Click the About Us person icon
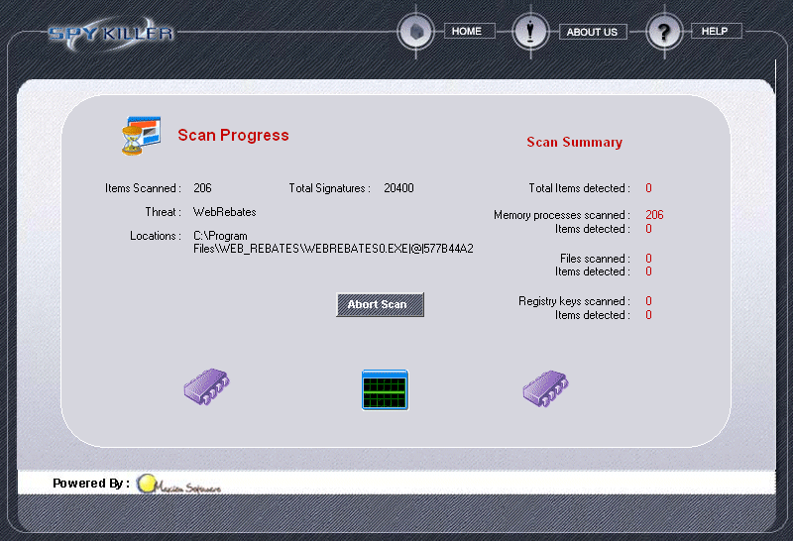793x541 pixels. (530, 32)
